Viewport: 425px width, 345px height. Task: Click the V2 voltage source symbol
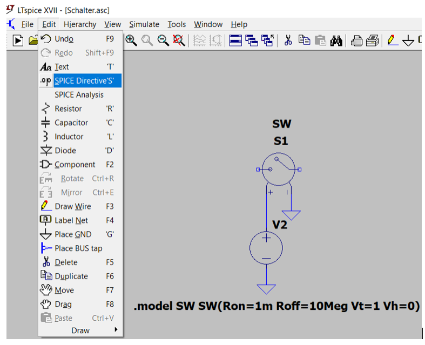pyautogui.click(x=266, y=248)
